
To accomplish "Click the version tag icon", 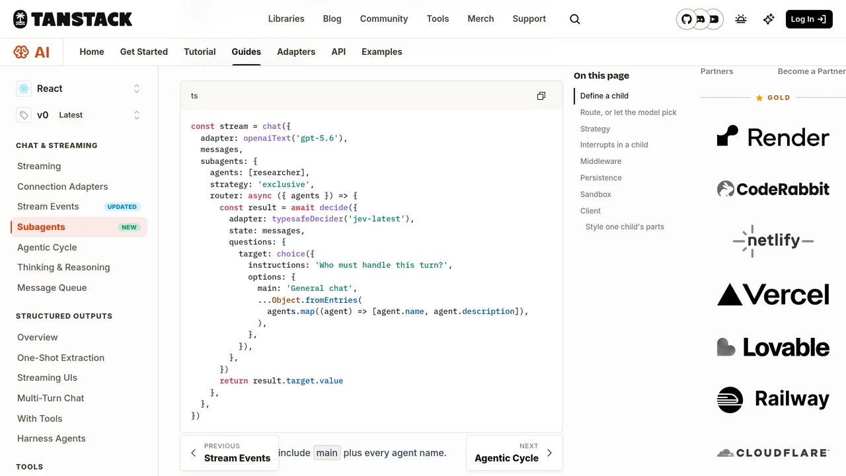I will [x=24, y=115].
